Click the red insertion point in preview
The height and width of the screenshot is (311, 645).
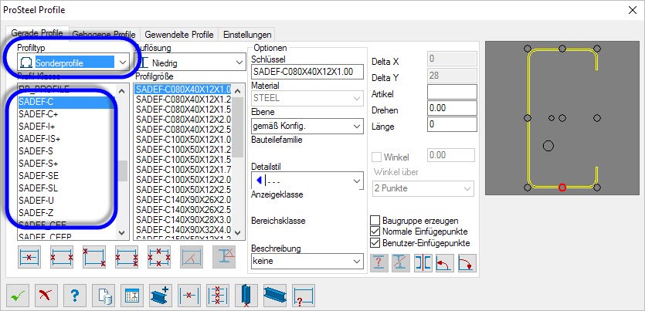(562, 188)
